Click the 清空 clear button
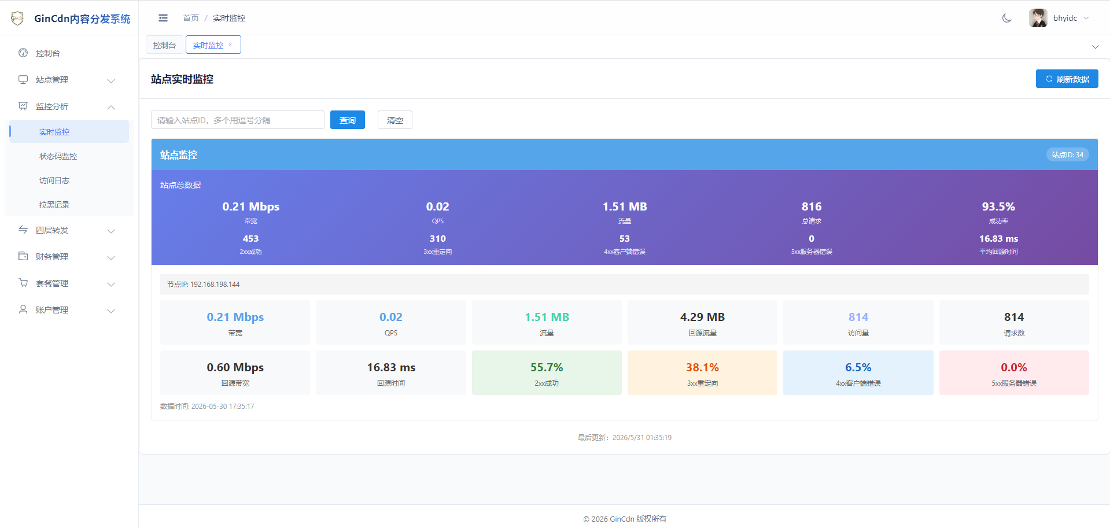Image resolution: width=1110 pixels, height=528 pixels. pos(395,120)
